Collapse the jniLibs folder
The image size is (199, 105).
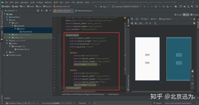coord(7,43)
